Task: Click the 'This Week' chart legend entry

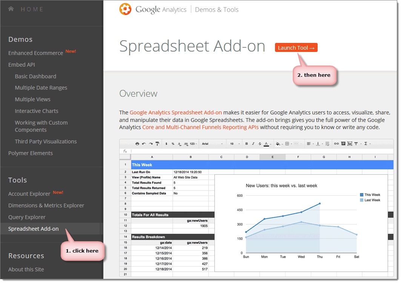Action: pos(370,195)
